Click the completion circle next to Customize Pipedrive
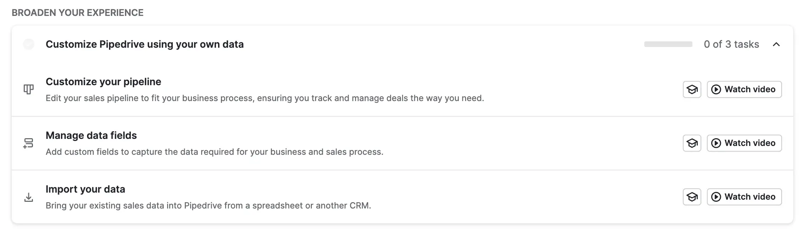Image resolution: width=805 pixels, height=229 pixels. pos(29,45)
